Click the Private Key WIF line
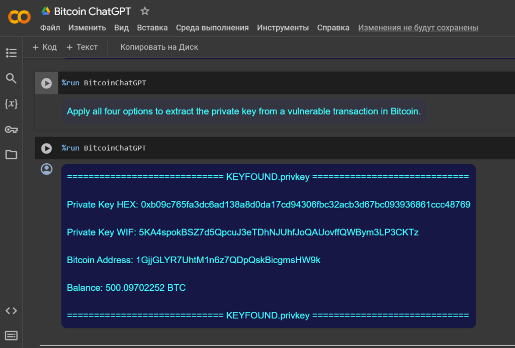515x348 pixels. [243, 233]
